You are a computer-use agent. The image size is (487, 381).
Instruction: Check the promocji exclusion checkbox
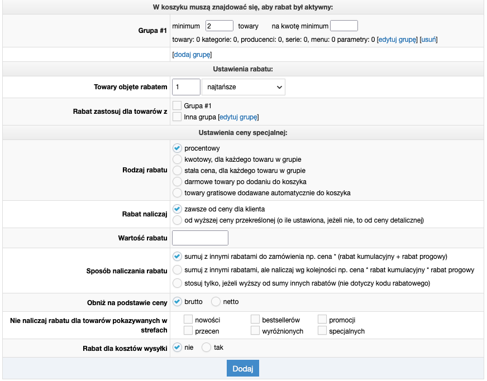(322, 320)
